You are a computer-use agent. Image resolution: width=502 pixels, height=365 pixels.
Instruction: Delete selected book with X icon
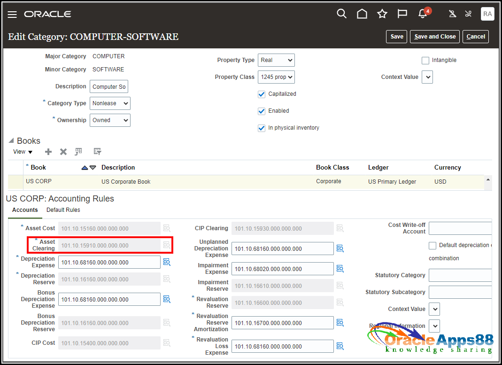click(63, 152)
